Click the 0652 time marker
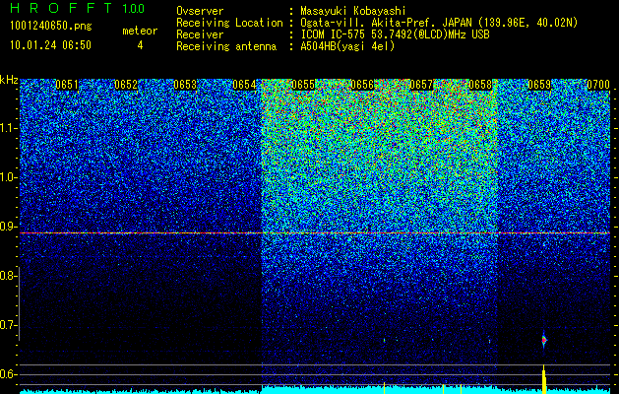The height and width of the screenshot is (394, 619). [x=126, y=85]
